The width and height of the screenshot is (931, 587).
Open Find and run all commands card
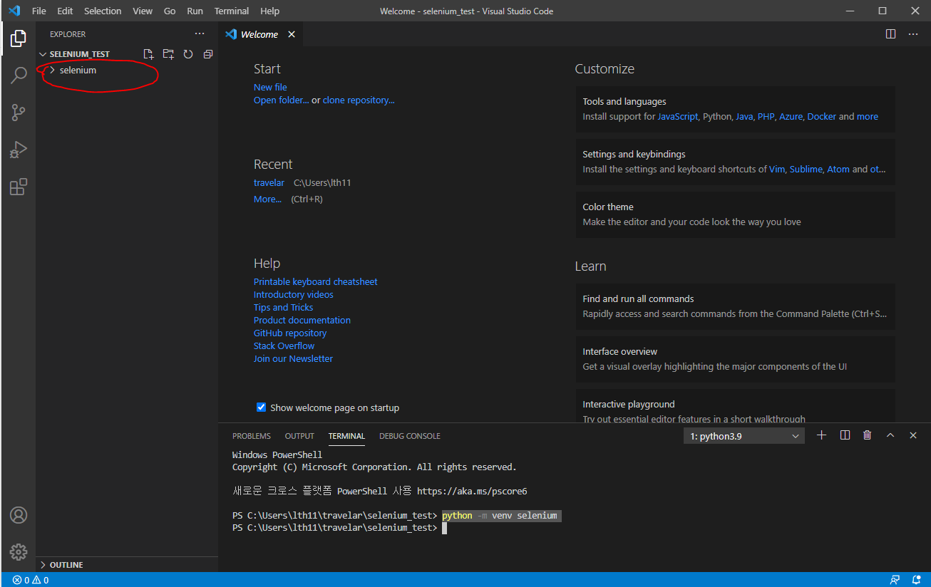735,306
